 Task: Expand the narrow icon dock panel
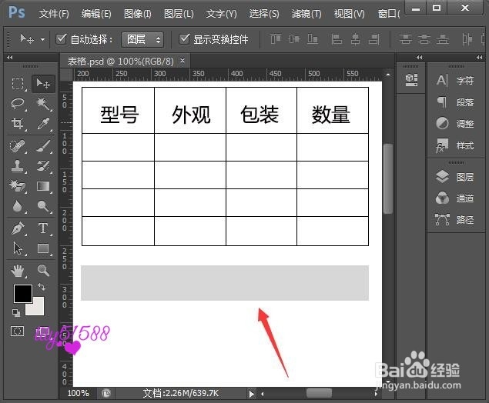[420, 58]
